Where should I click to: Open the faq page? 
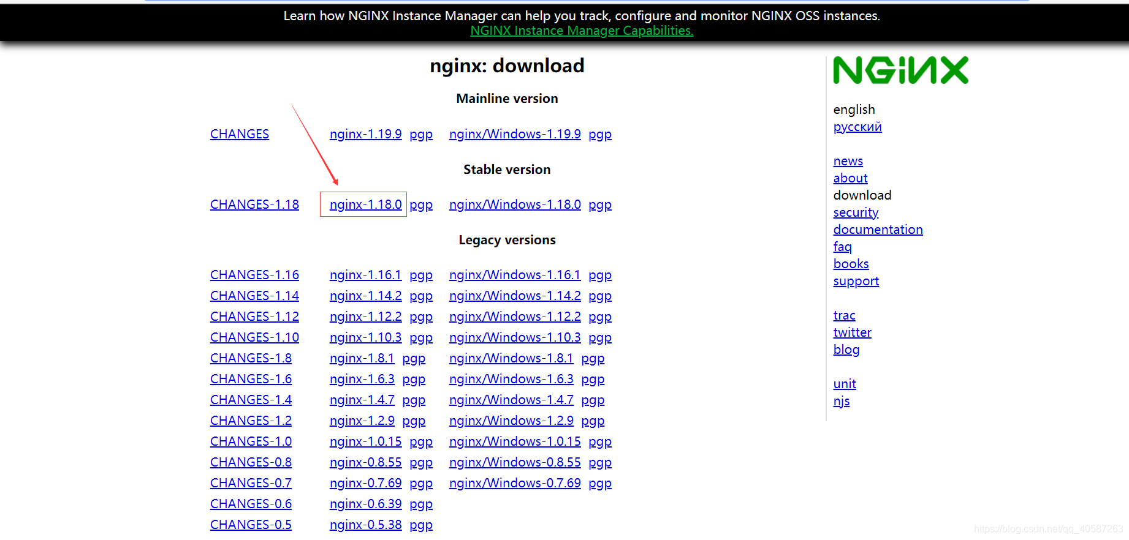(843, 247)
